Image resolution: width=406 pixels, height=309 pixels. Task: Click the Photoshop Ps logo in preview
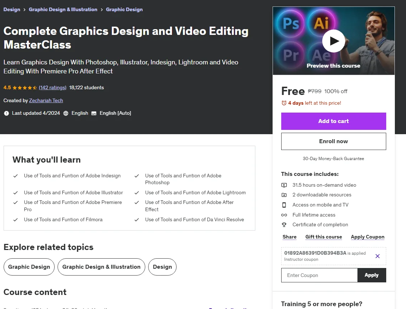pyautogui.click(x=291, y=24)
